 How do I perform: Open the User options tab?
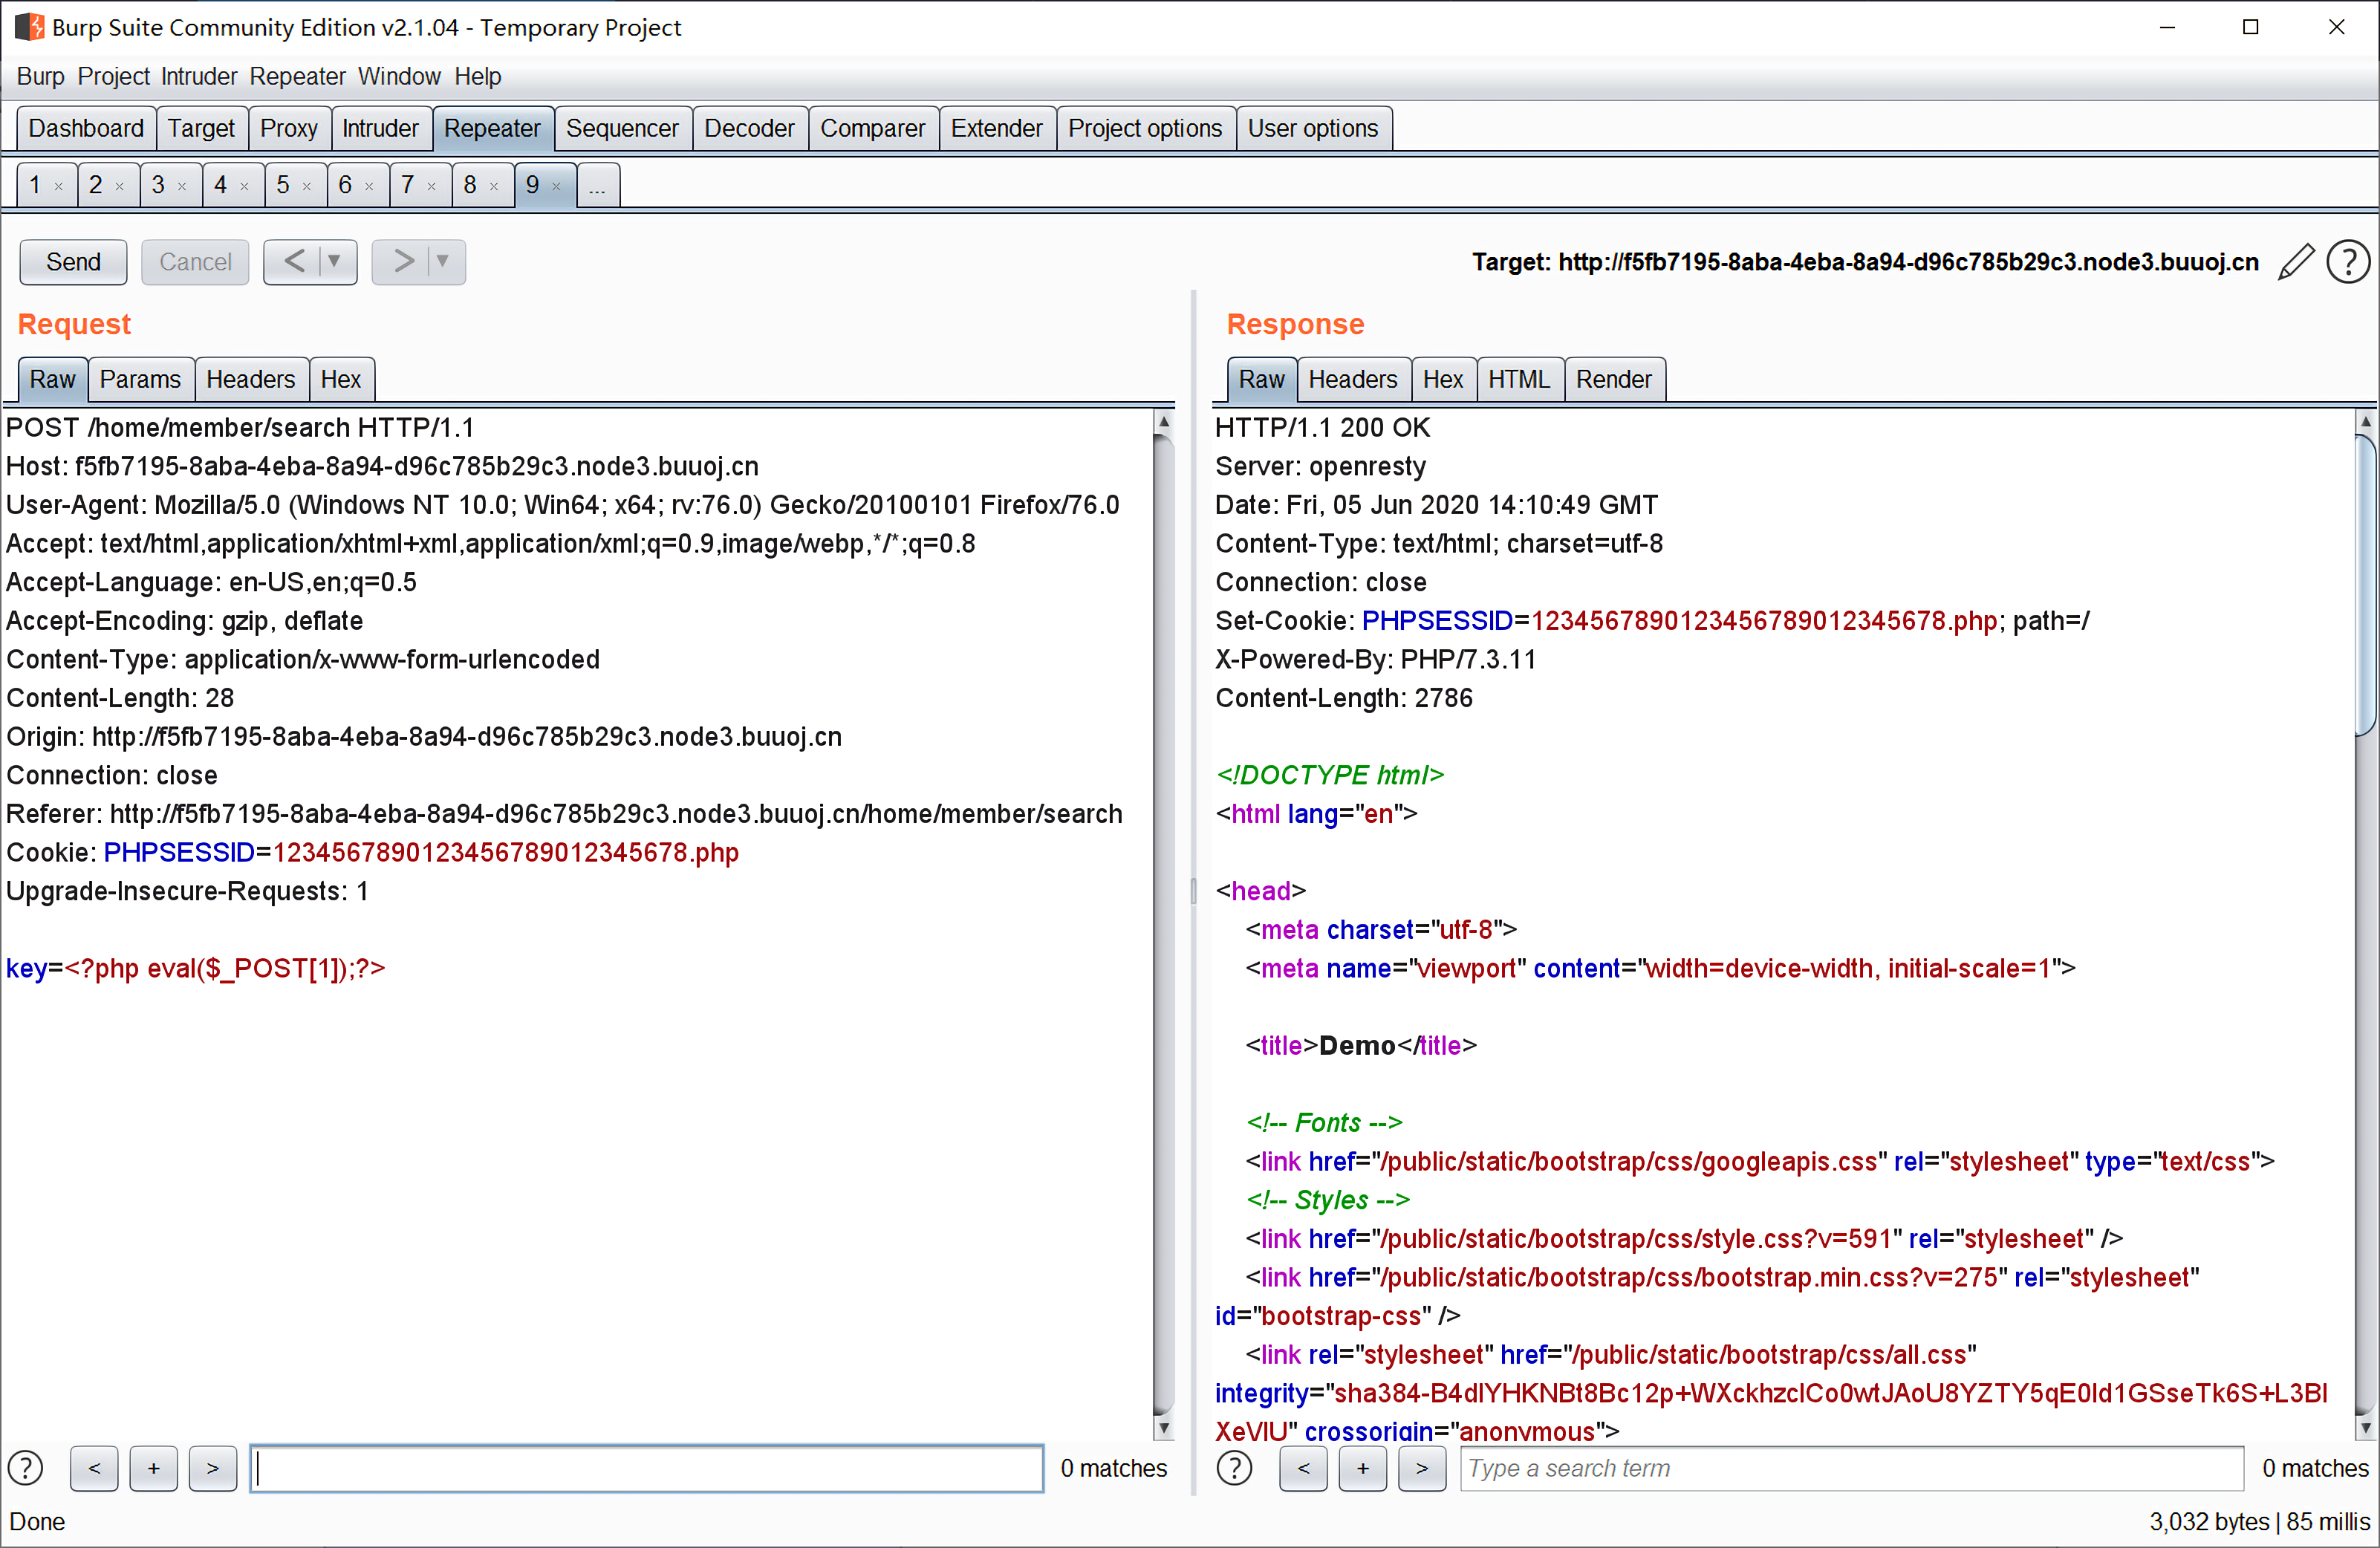(1313, 129)
